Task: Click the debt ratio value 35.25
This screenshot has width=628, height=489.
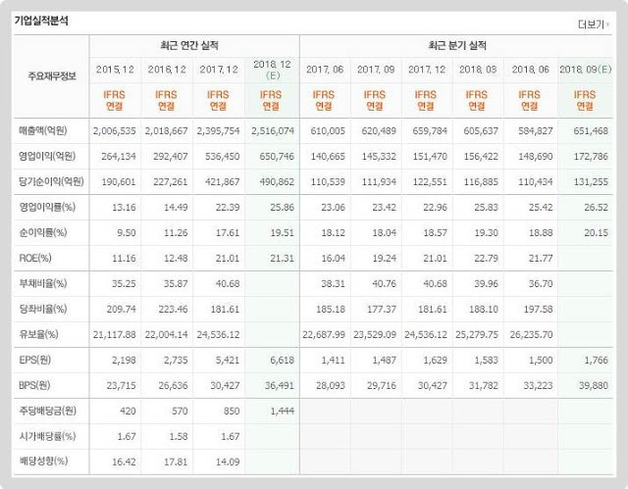Action: [x=124, y=284]
